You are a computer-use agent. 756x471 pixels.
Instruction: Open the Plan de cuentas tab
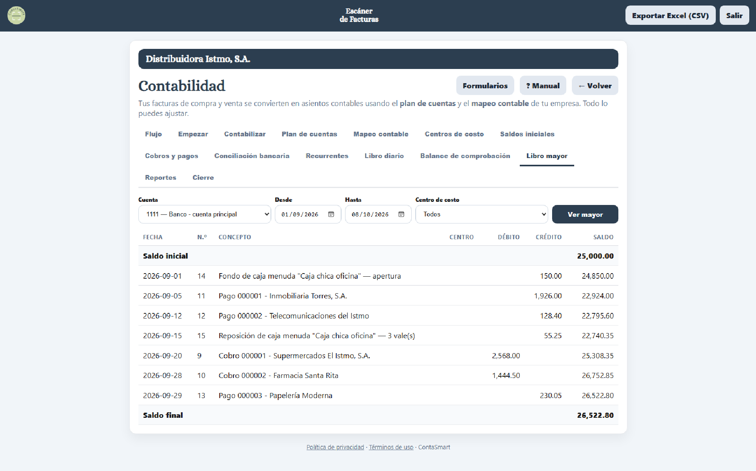[x=309, y=134]
